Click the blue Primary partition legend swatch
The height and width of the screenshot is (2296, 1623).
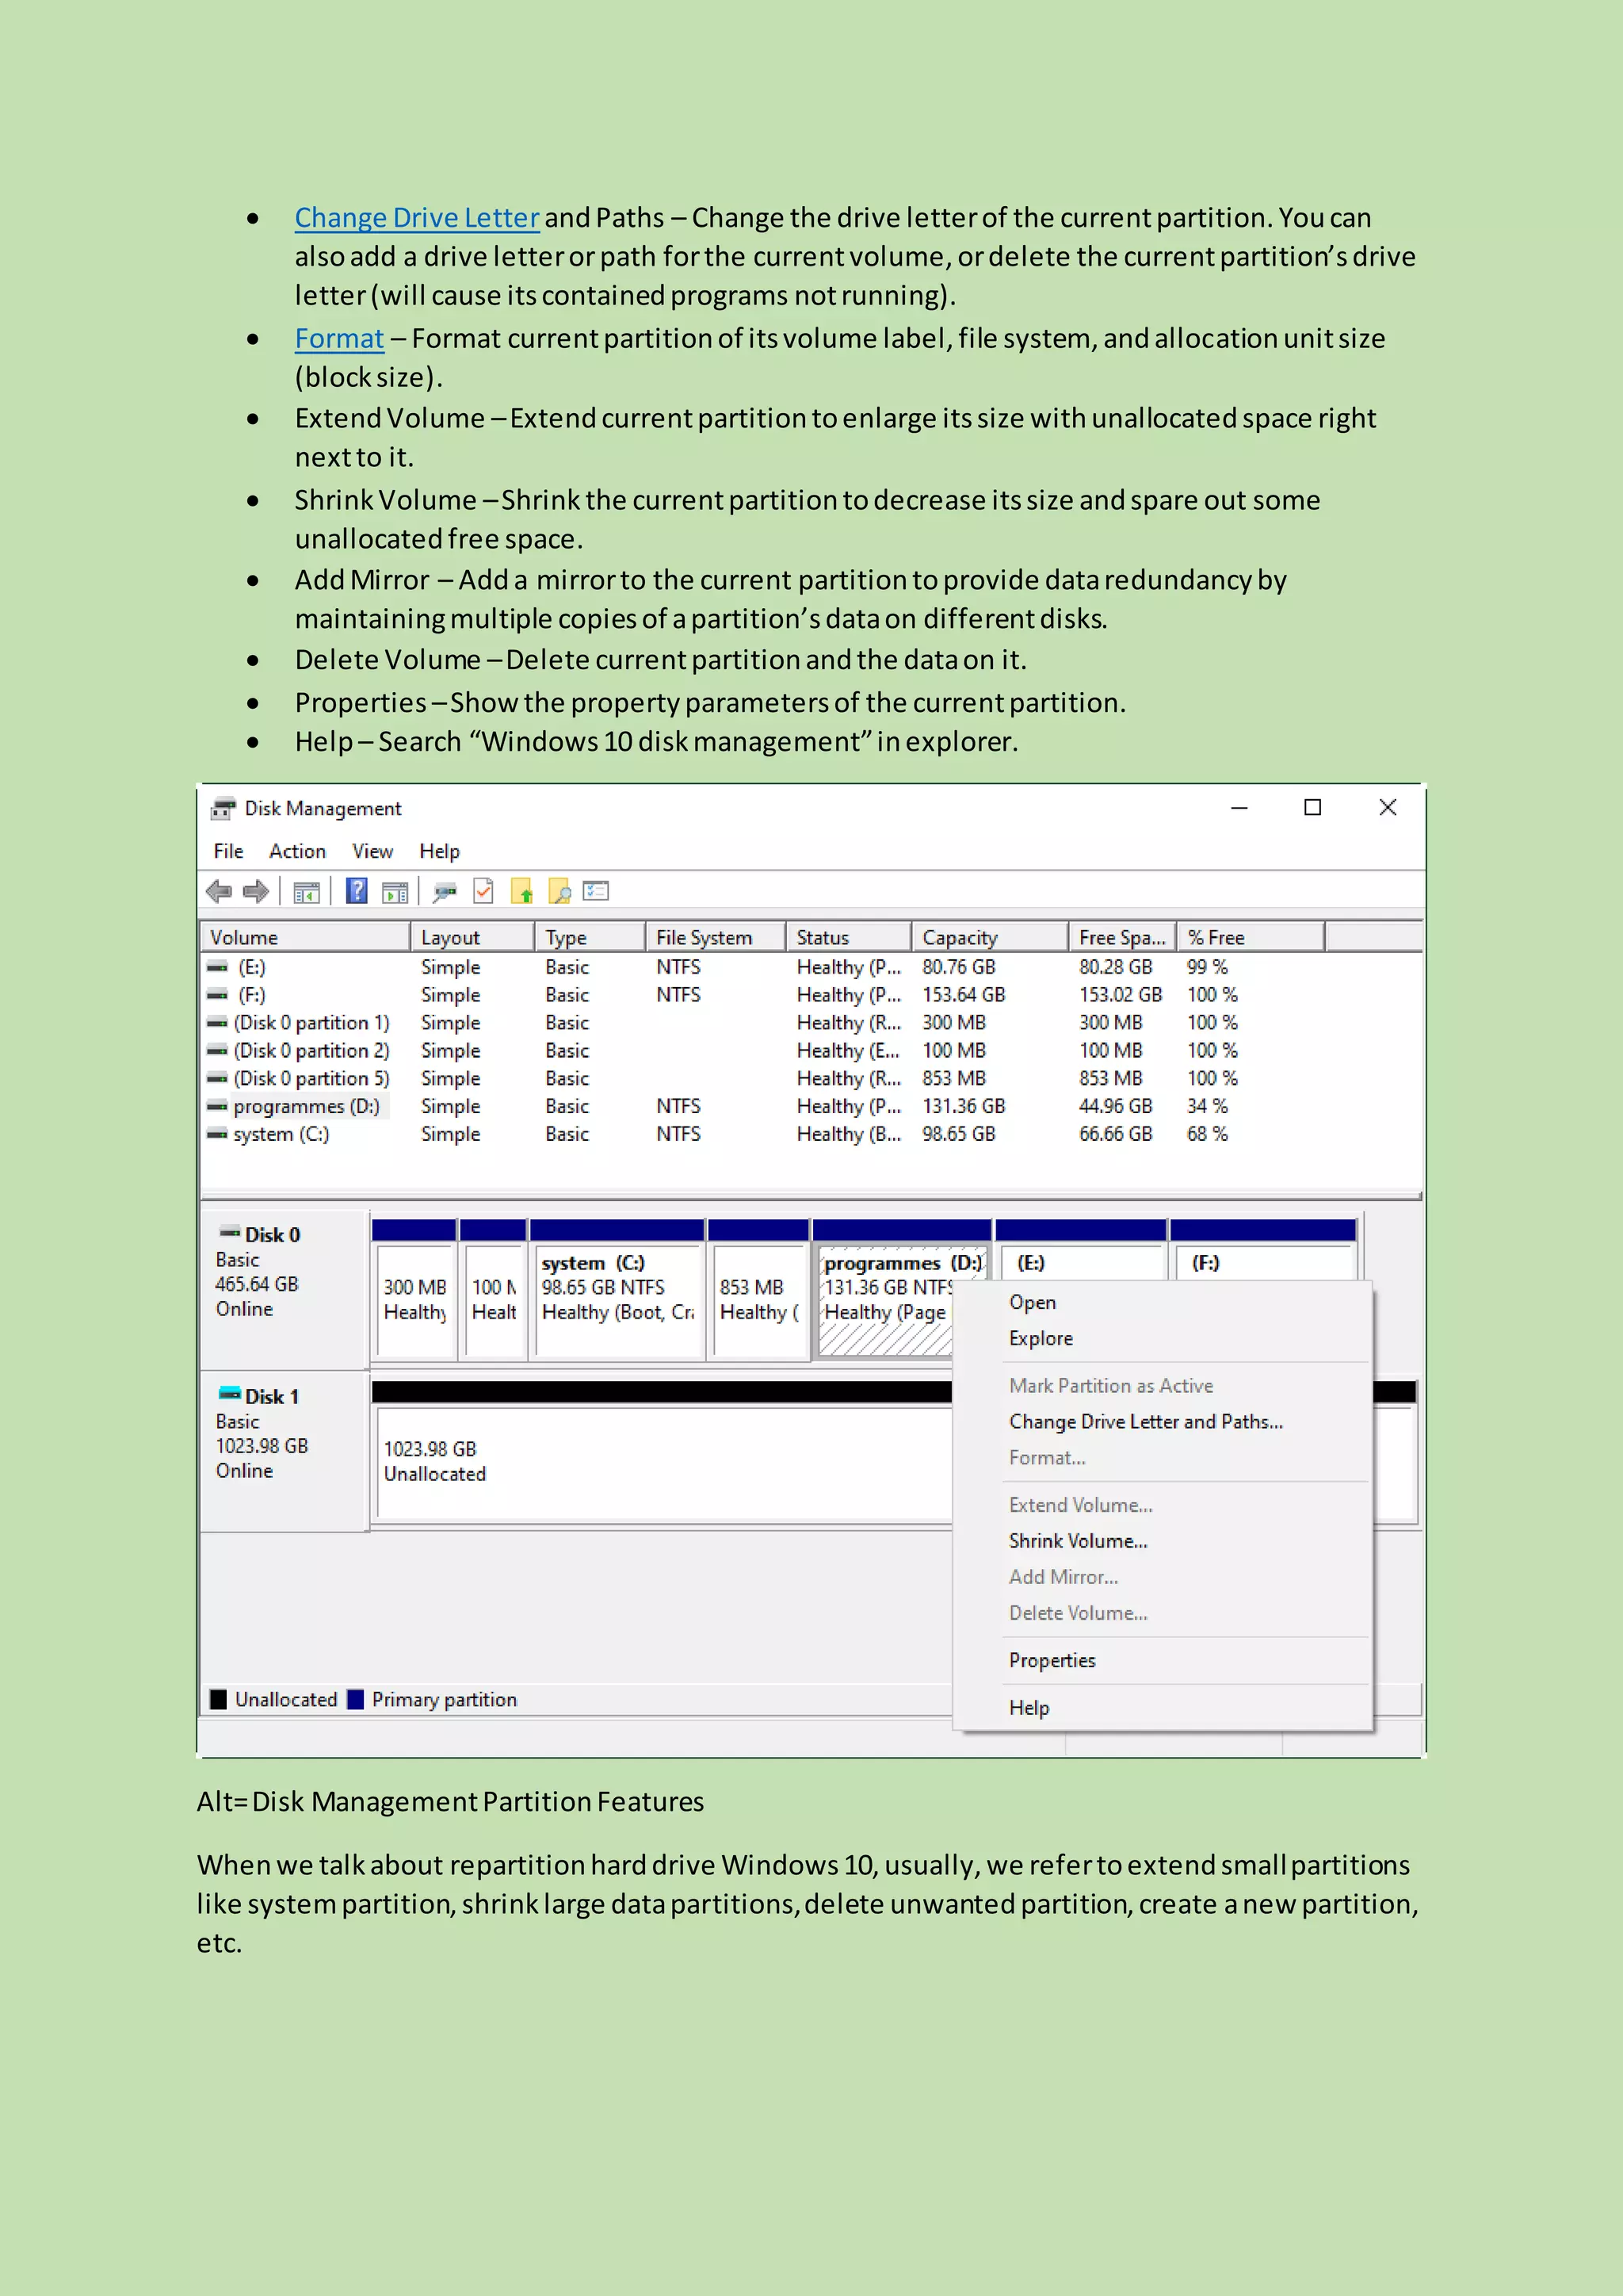tap(355, 1699)
